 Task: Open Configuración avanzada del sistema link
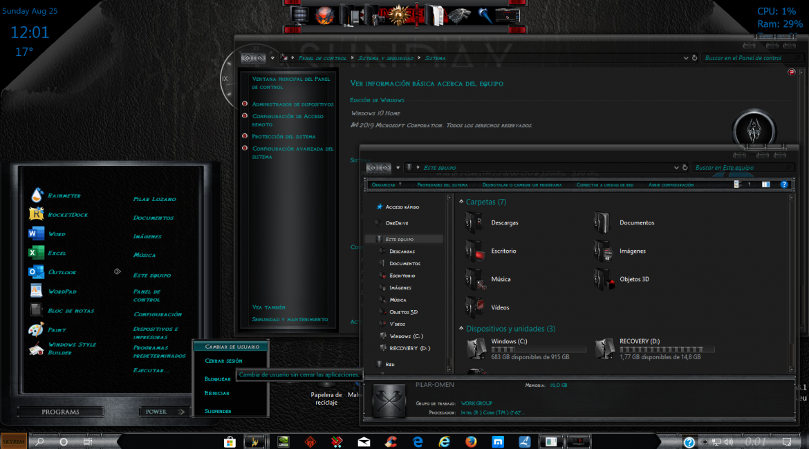click(292, 153)
